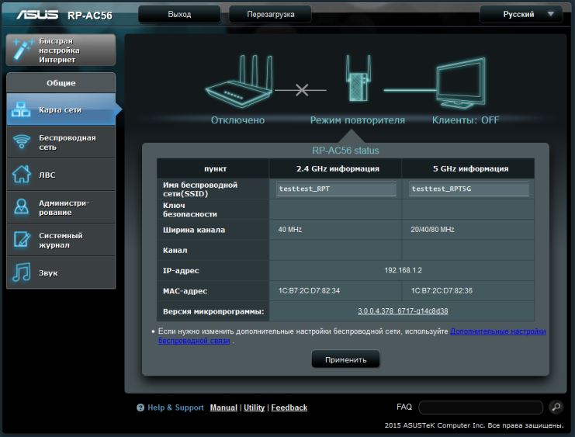Click the network map icon
The image size is (575, 437).
point(21,109)
